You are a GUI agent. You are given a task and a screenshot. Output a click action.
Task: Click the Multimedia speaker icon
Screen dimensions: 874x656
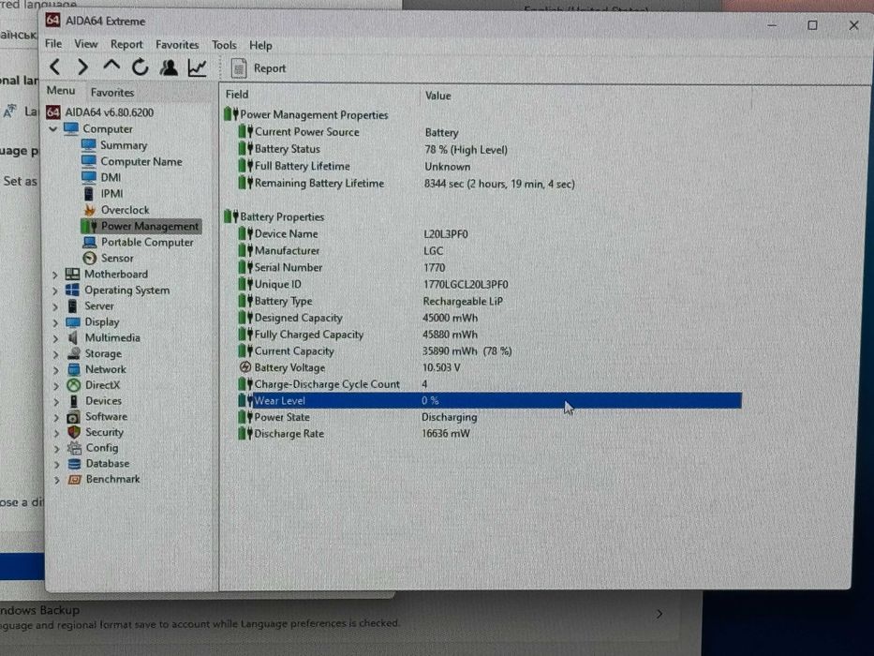pos(73,337)
